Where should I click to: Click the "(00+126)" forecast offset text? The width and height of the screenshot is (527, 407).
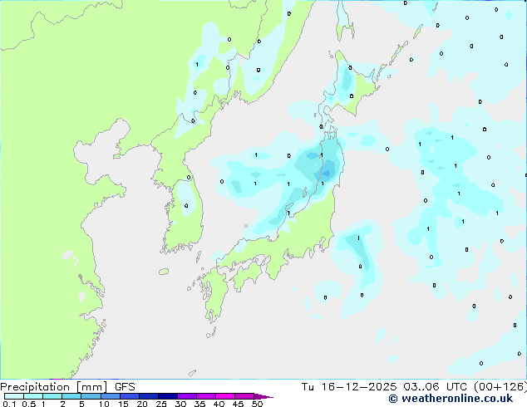click(500, 387)
